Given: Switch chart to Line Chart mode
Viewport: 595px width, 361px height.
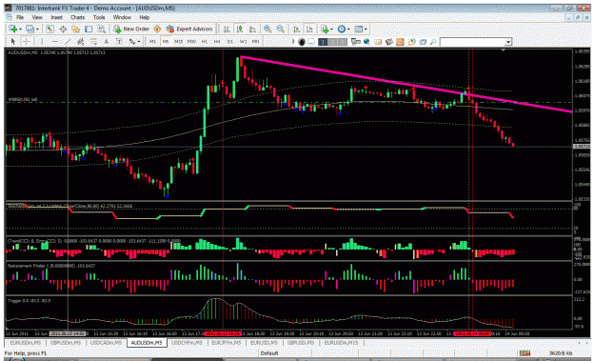Looking at the screenshot, I should point(252,29).
